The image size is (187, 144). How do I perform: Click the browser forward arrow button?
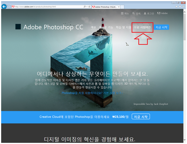(9, 7)
